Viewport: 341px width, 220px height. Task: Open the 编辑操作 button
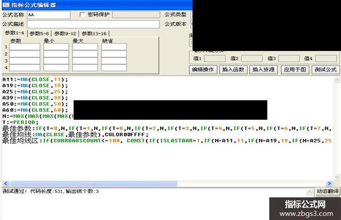coord(203,70)
